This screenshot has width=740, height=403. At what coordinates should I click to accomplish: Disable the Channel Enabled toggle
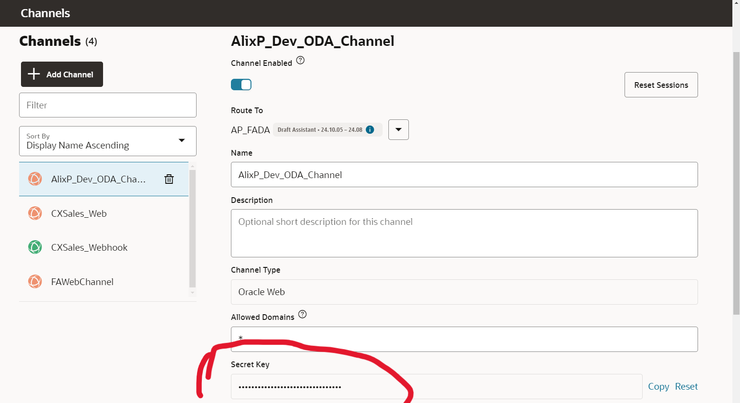pyautogui.click(x=241, y=84)
